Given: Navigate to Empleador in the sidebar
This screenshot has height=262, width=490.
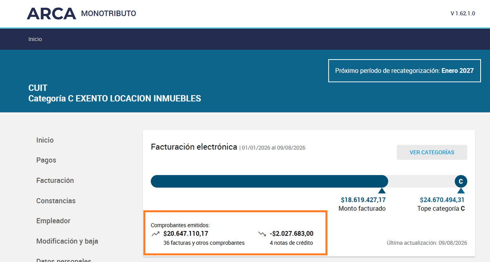Looking at the screenshot, I should 53,221.
